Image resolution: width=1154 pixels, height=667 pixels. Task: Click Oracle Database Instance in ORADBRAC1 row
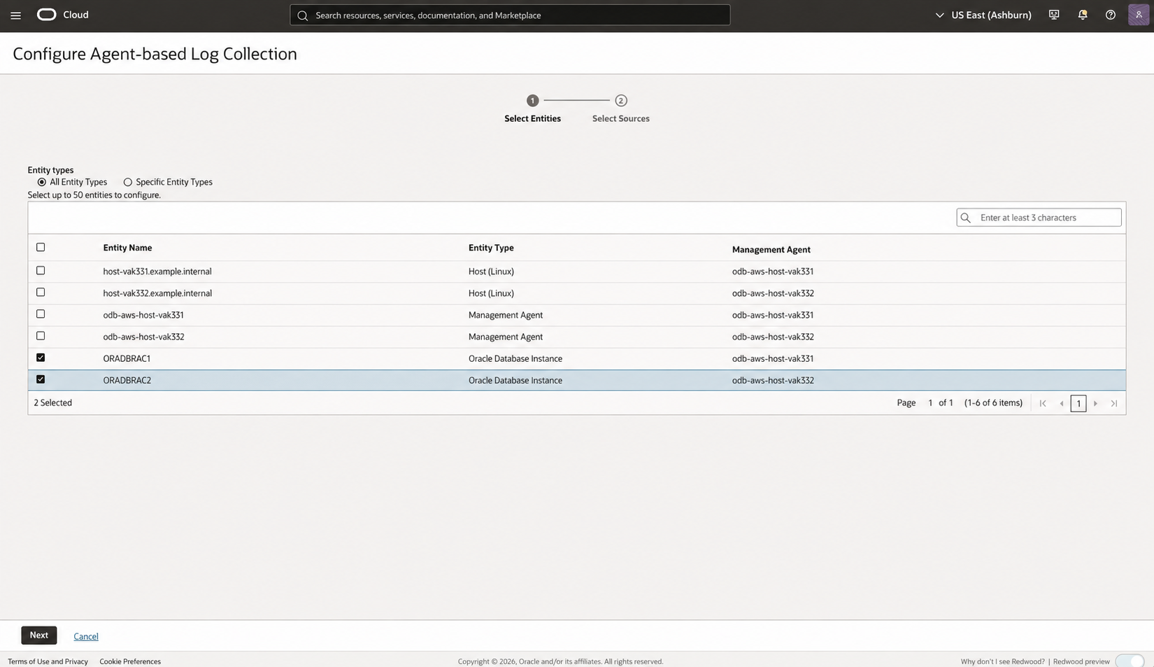tap(515, 358)
